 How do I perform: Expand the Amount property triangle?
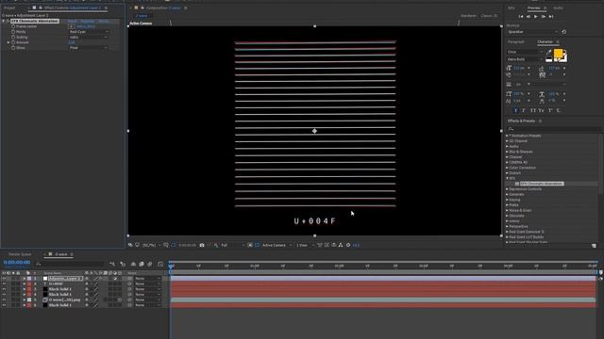coord(8,42)
